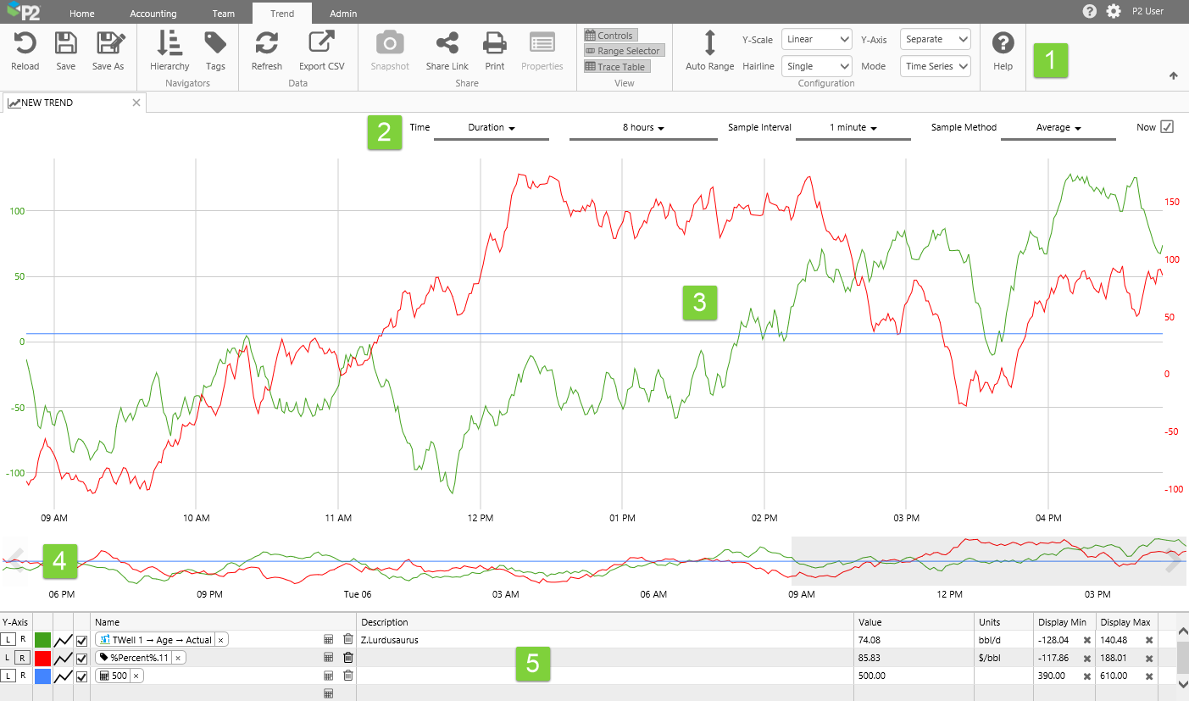The image size is (1189, 701).
Task: Set %Percent%.11 trace to right Y-axis
Action: (22, 658)
